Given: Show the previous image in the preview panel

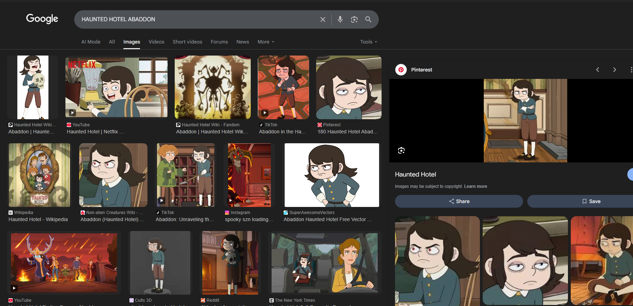Looking at the screenshot, I should (598, 70).
